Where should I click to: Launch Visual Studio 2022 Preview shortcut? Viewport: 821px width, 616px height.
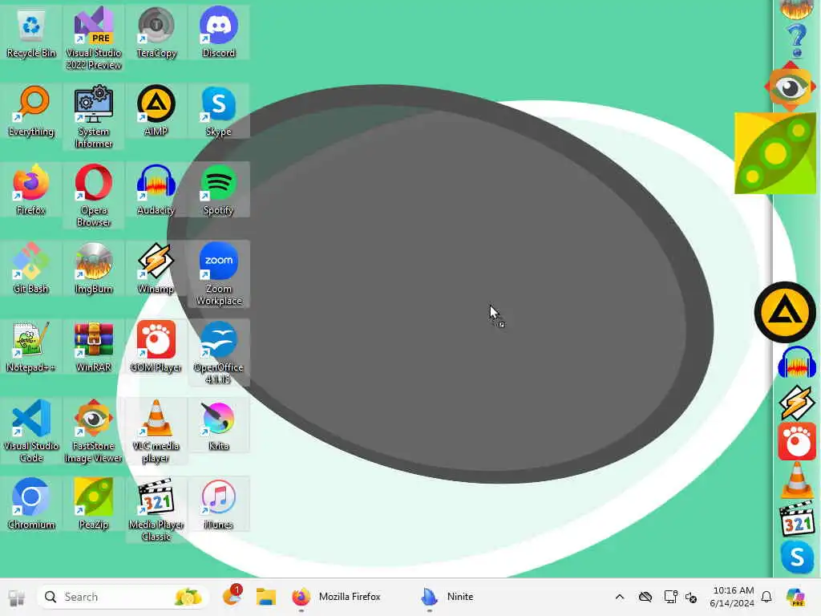(x=94, y=38)
